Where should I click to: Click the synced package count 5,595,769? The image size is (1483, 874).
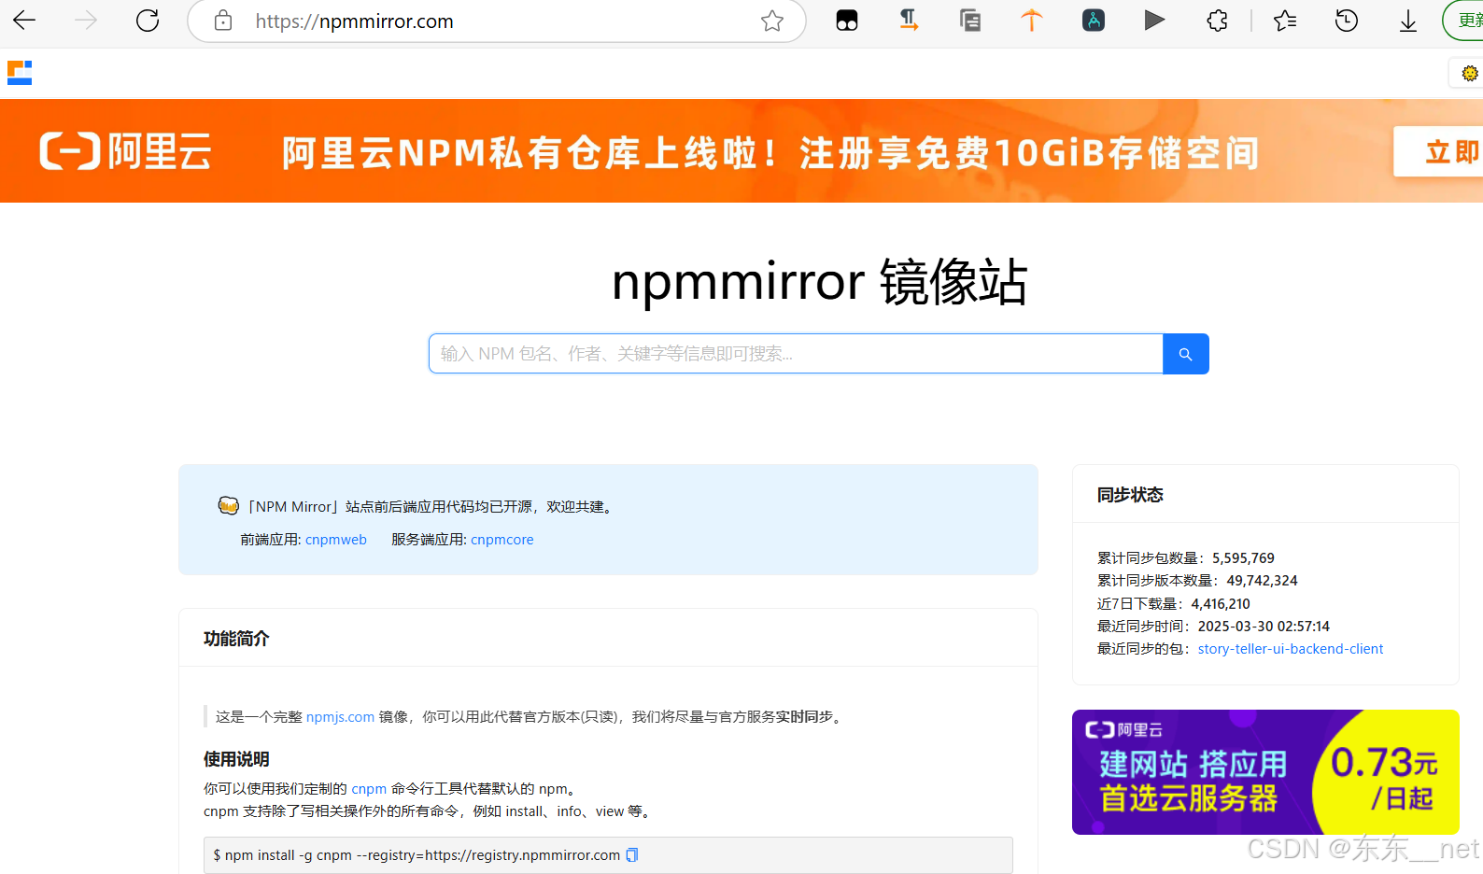click(x=1243, y=558)
